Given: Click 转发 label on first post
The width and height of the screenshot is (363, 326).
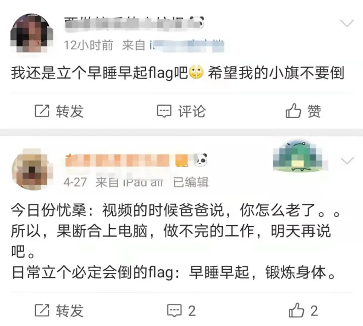Looking at the screenshot, I should point(70,111).
